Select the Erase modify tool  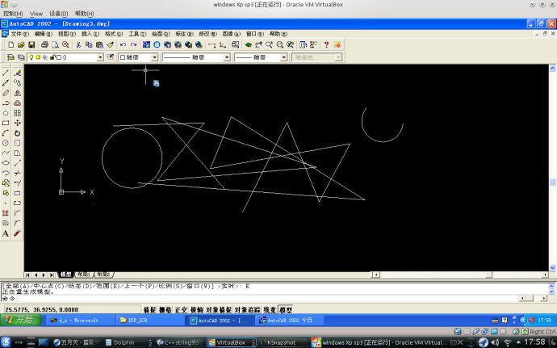pyautogui.click(x=18, y=73)
